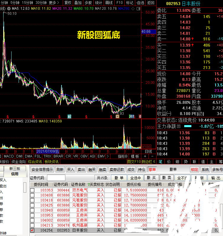Click the diamond icon next to MA250
Screen dimensions: 223x236
133,9
